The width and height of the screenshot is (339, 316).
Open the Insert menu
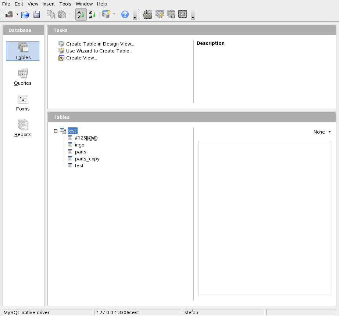point(49,4)
